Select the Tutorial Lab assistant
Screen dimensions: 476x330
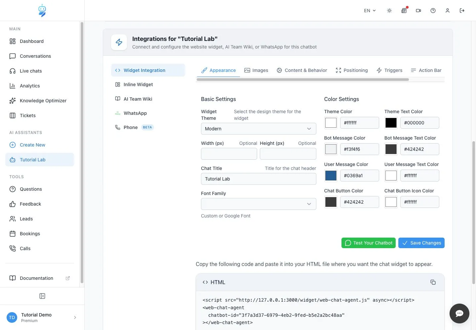40,160
